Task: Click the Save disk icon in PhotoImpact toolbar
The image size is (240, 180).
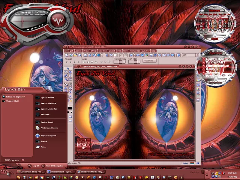Action: point(79,55)
